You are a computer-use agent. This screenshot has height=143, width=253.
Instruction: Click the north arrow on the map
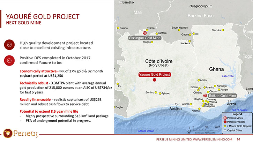point(189,130)
